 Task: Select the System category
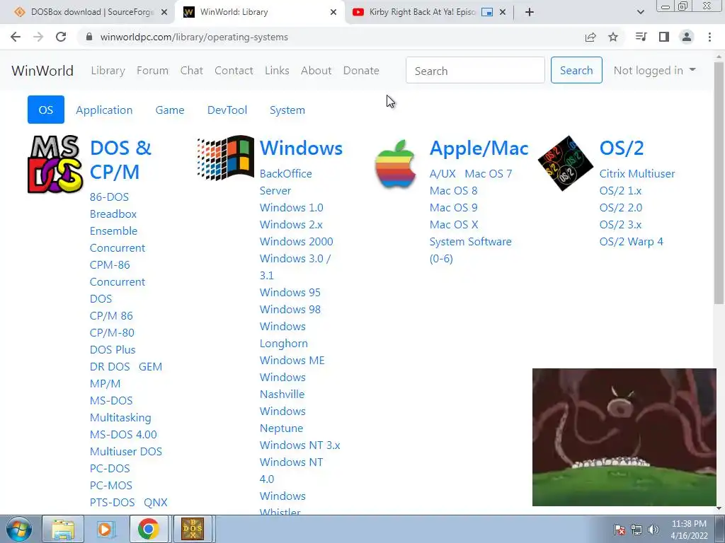click(x=287, y=110)
